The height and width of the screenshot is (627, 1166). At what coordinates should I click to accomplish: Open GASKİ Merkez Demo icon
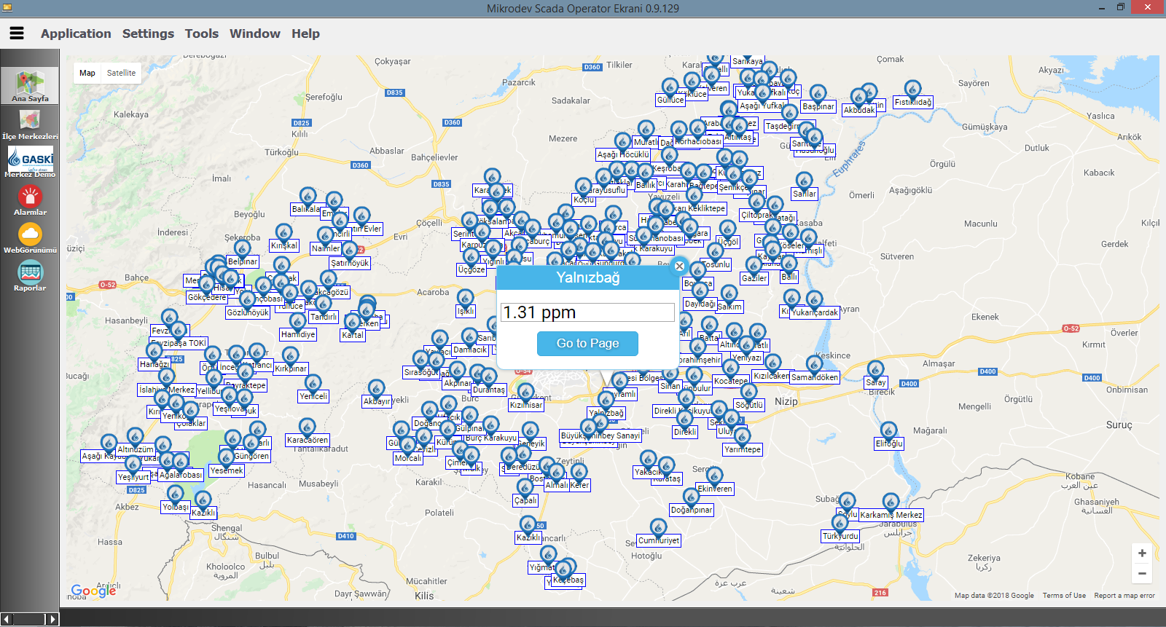point(30,162)
